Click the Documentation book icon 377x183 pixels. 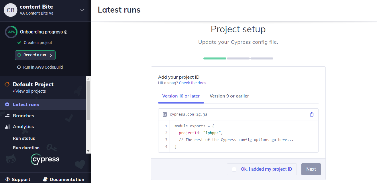tap(45, 180)
